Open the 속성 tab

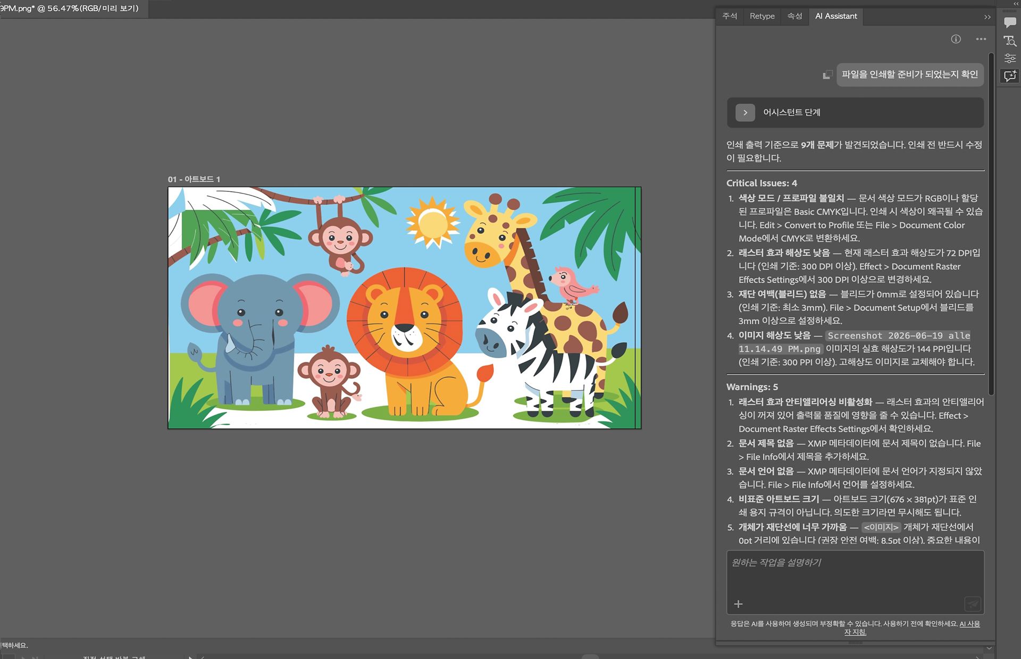click(x=794, y=16)
